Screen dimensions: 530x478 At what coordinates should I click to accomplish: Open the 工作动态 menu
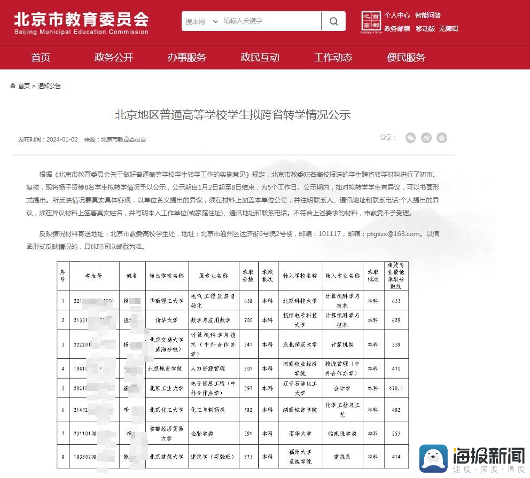point(333,57)
